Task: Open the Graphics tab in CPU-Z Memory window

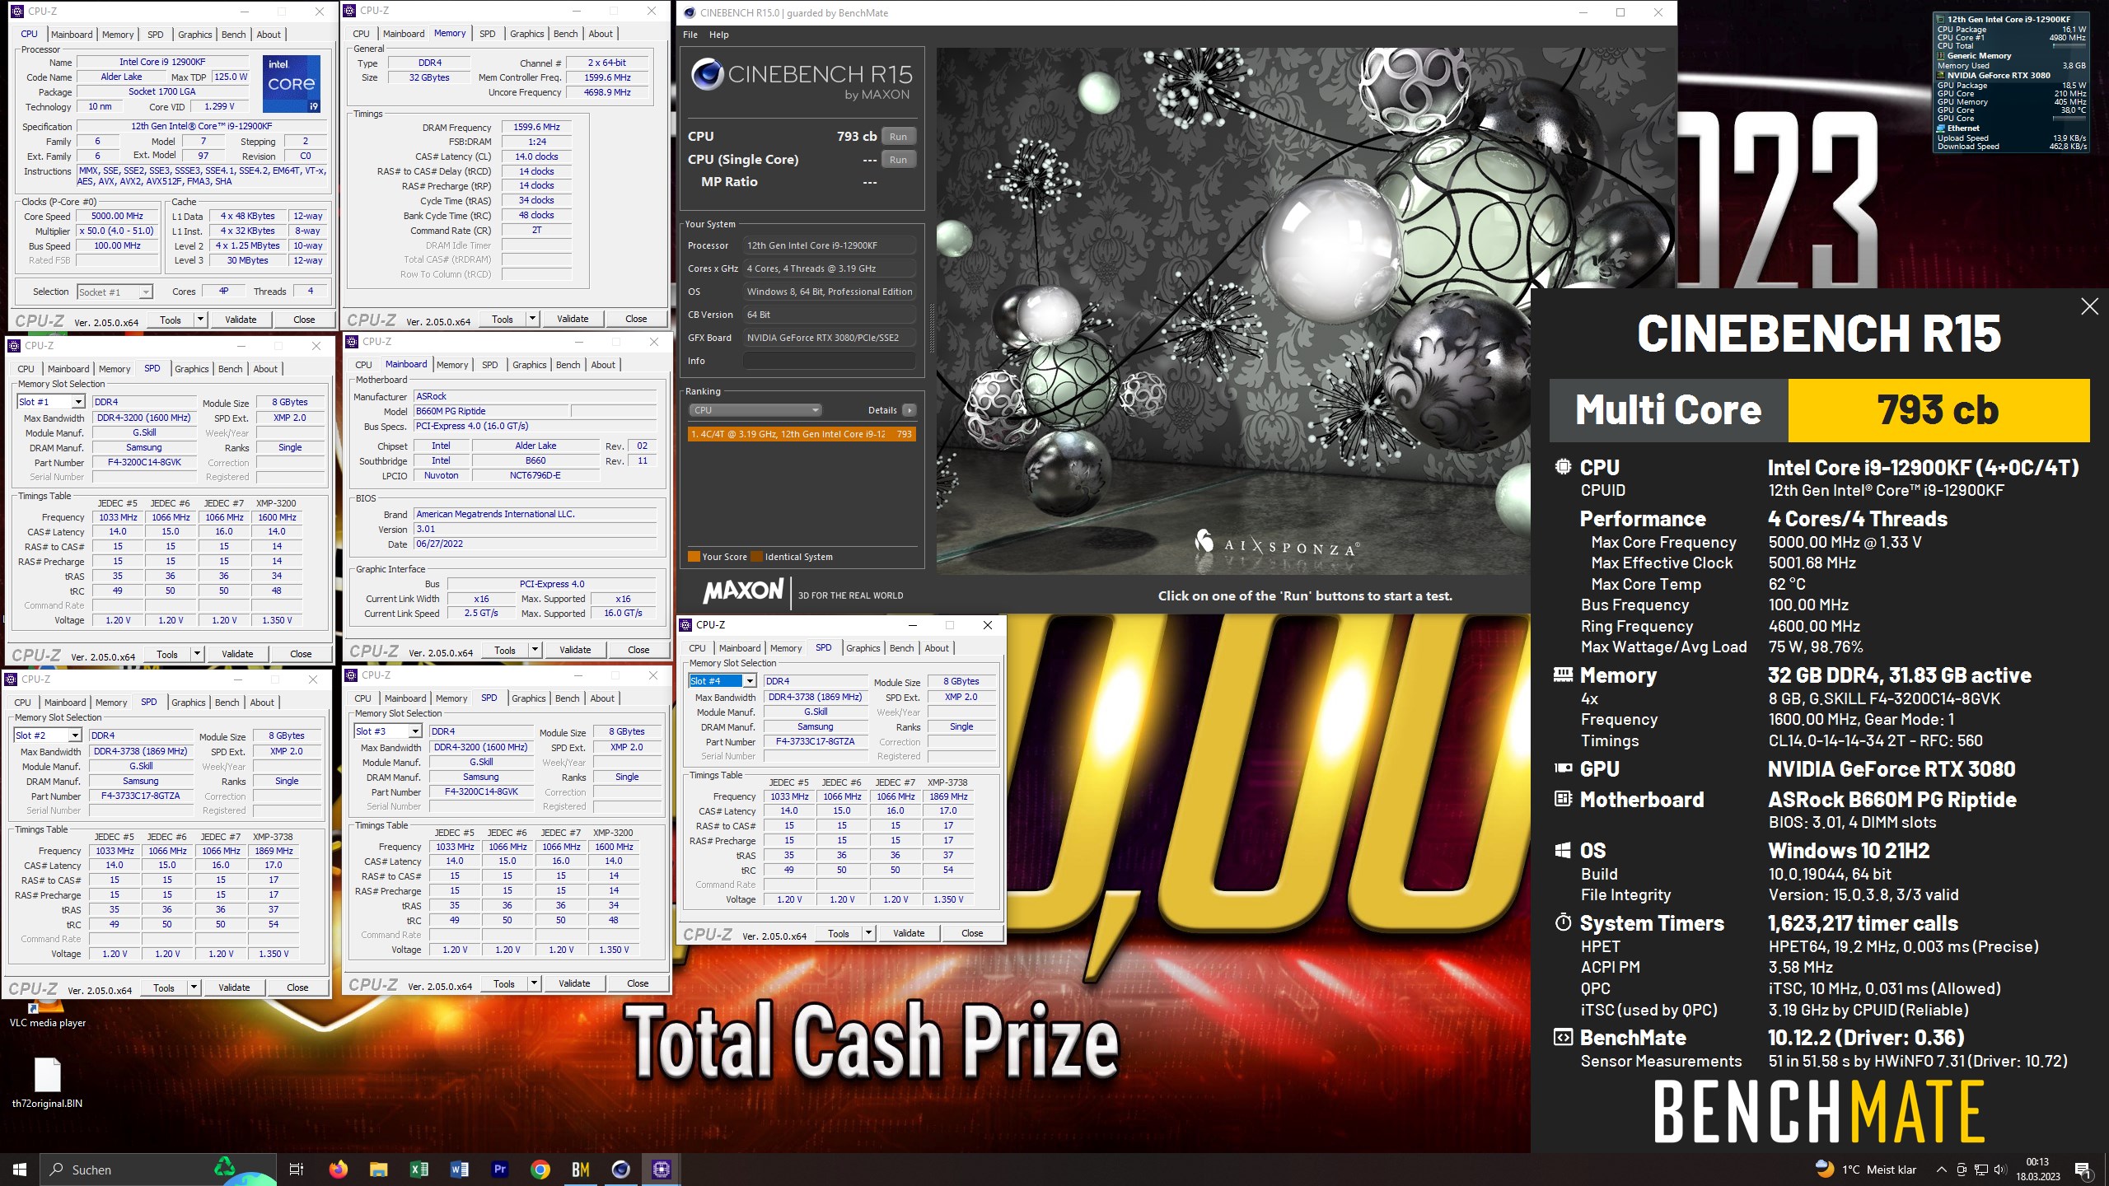Action: pyautogui.click(x=527, y=34)
